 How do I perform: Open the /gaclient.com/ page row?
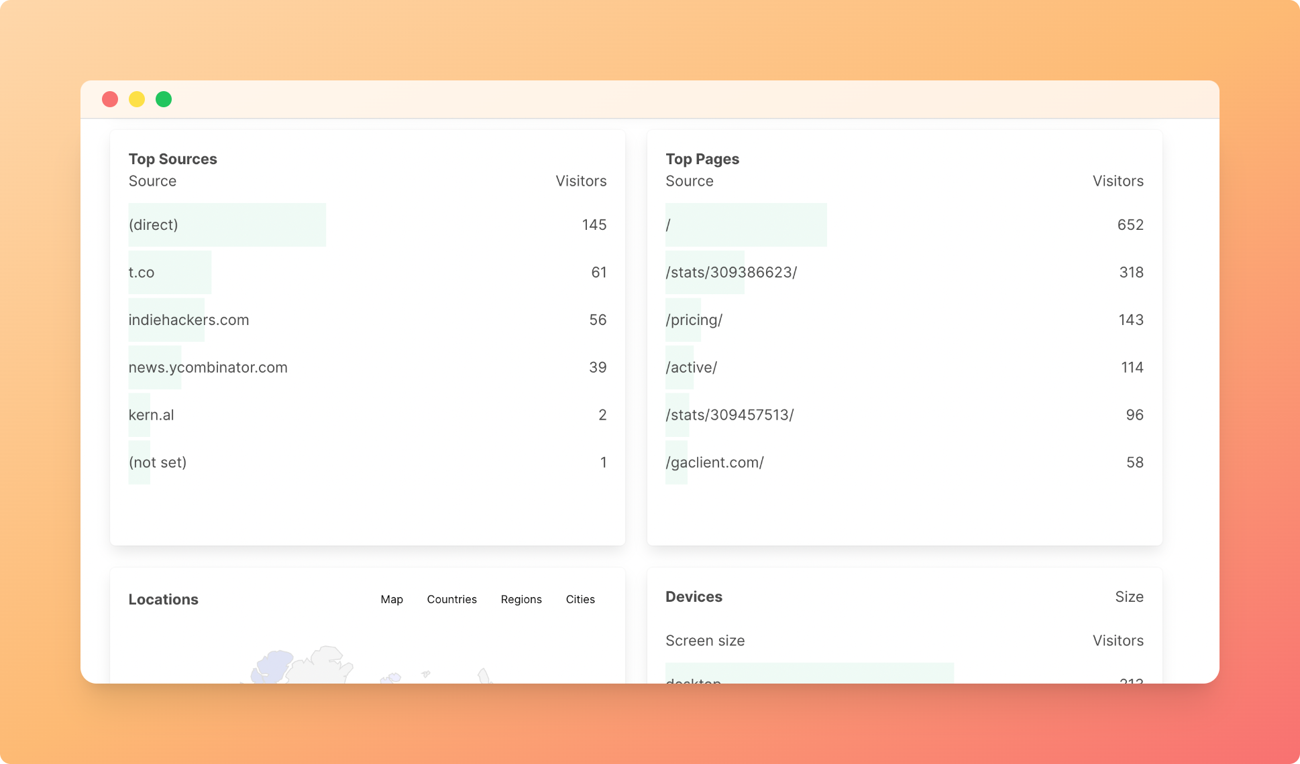[714, 462]
